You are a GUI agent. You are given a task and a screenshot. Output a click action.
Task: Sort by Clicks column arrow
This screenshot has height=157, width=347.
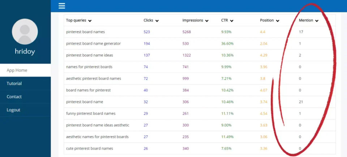[x=157, y=21]
